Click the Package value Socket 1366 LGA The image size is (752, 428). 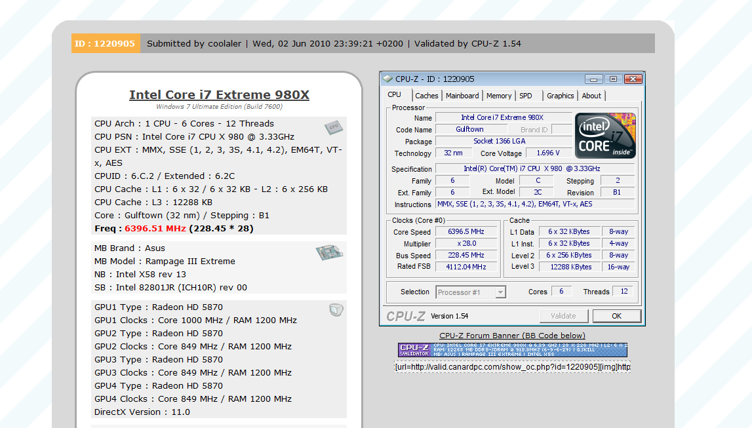(504, 142)
